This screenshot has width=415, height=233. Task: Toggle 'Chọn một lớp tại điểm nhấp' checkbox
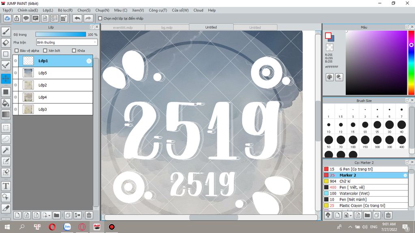[100, 19]
